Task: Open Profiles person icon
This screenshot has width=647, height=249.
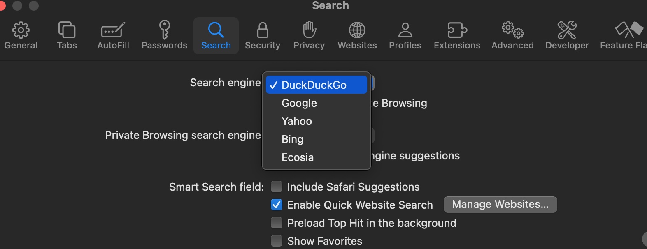Action: 405,30
